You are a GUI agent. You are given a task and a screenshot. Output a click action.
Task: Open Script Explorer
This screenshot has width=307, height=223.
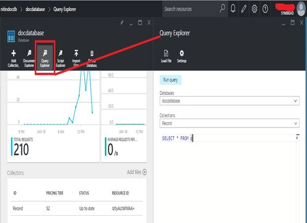coord(61,58)
